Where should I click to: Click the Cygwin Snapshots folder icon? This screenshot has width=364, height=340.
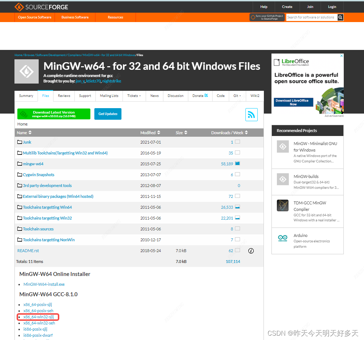coord(20,175)
